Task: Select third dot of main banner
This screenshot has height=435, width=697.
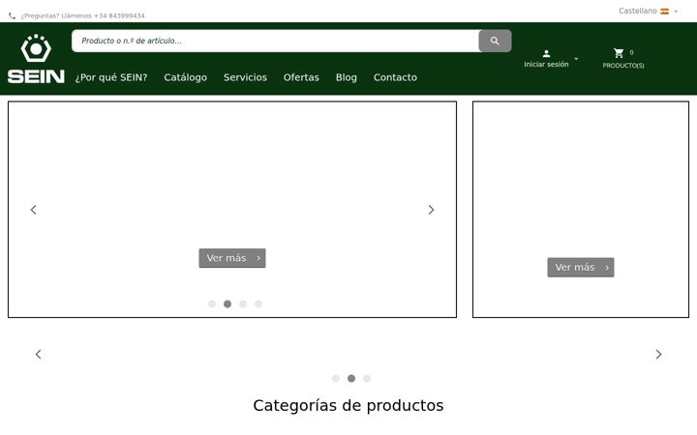Action: click(x=243, y=304)
